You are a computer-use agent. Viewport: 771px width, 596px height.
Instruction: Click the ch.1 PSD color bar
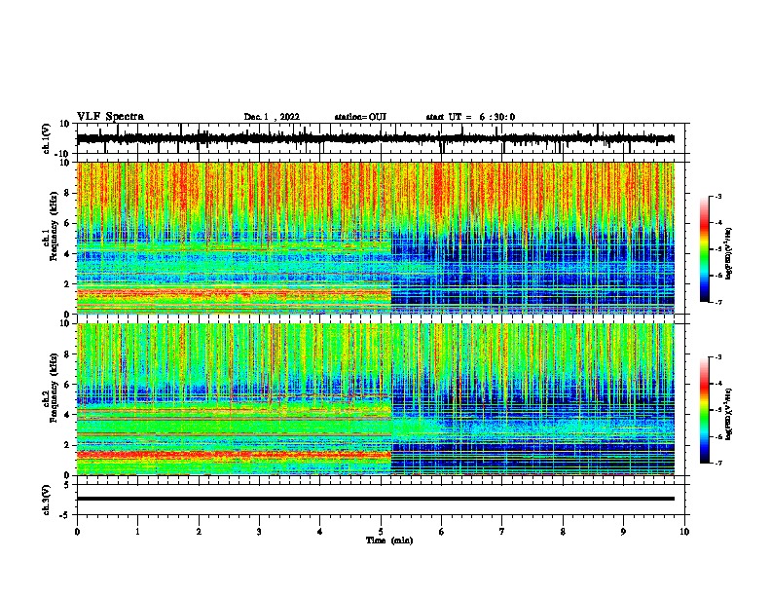click(705, 249)
